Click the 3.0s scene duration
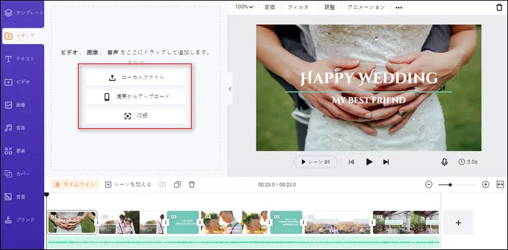 pos(468,162)
